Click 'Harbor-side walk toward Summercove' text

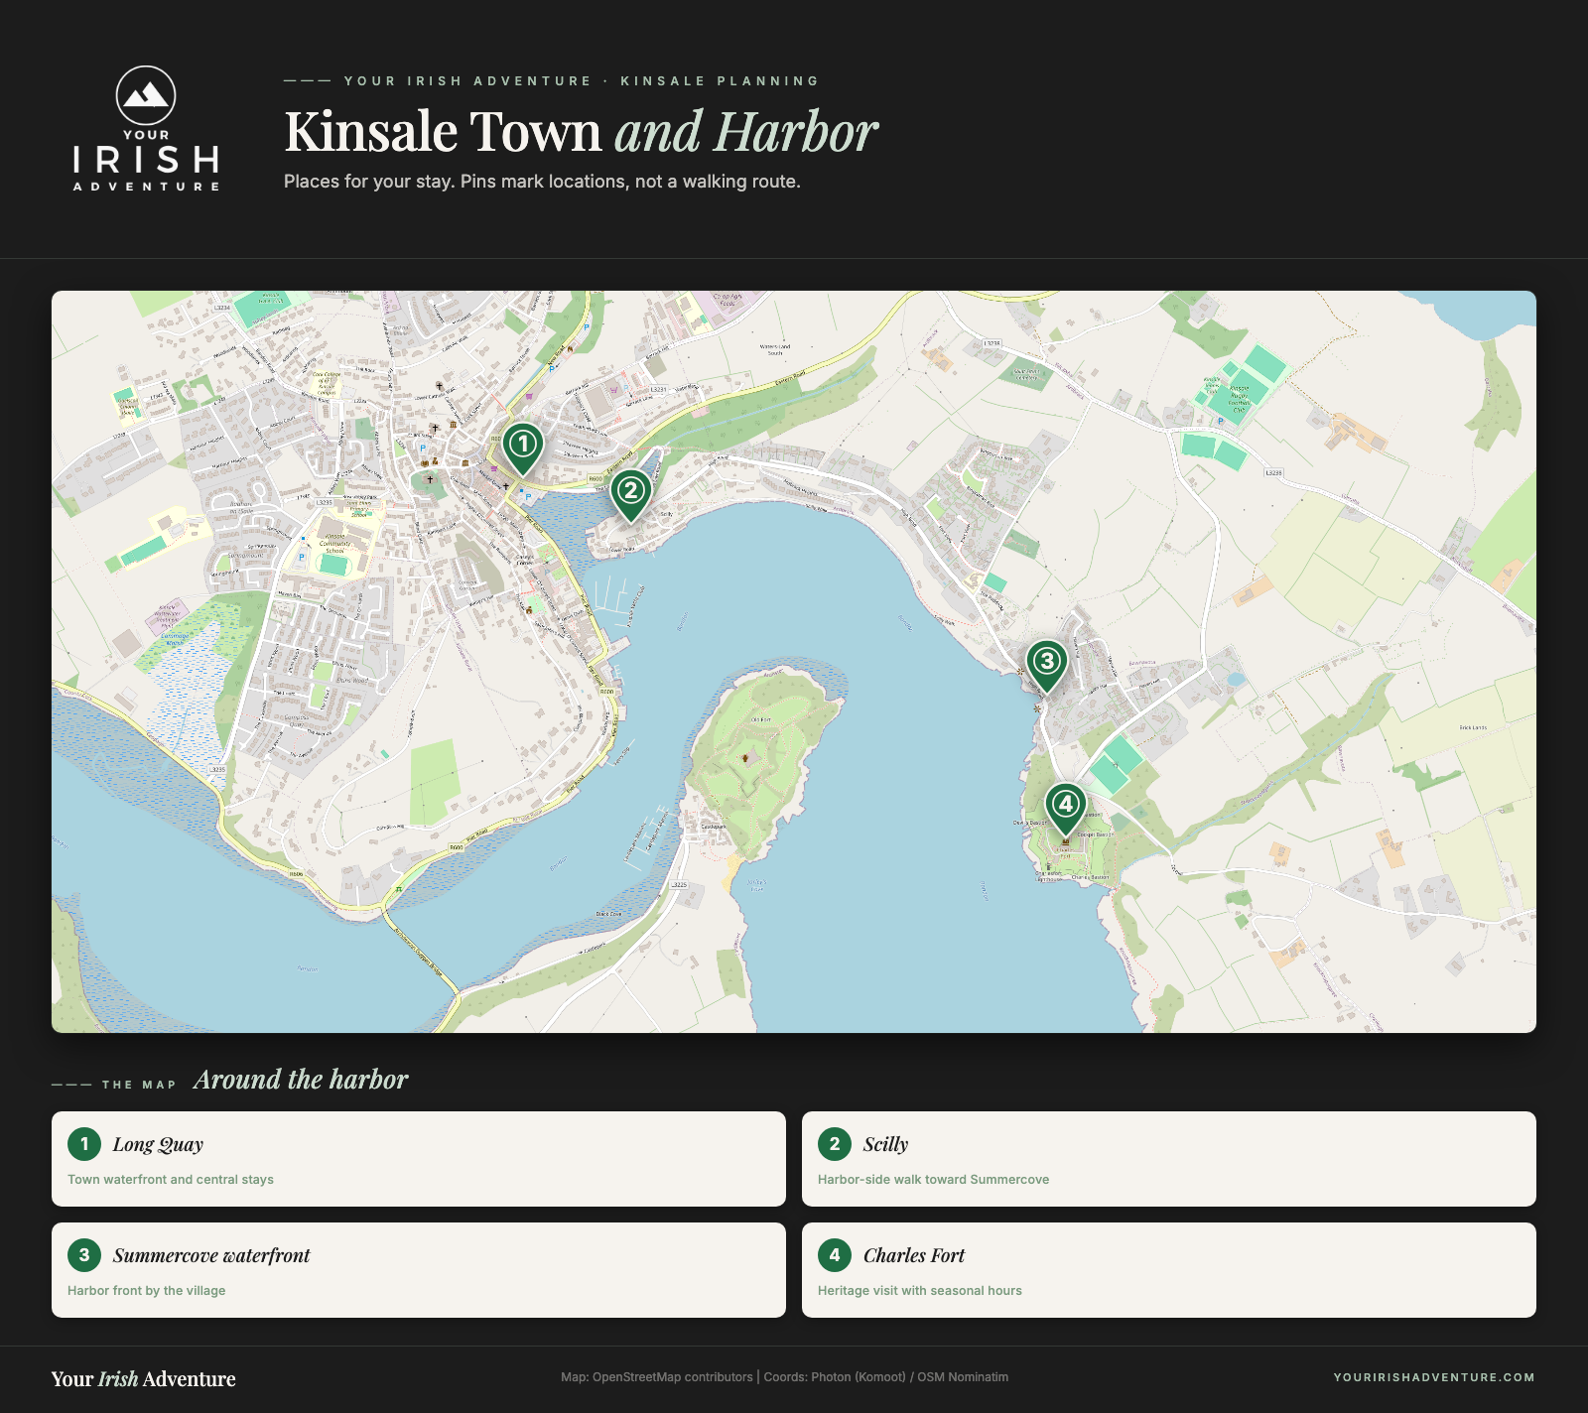pos(933,1180)
